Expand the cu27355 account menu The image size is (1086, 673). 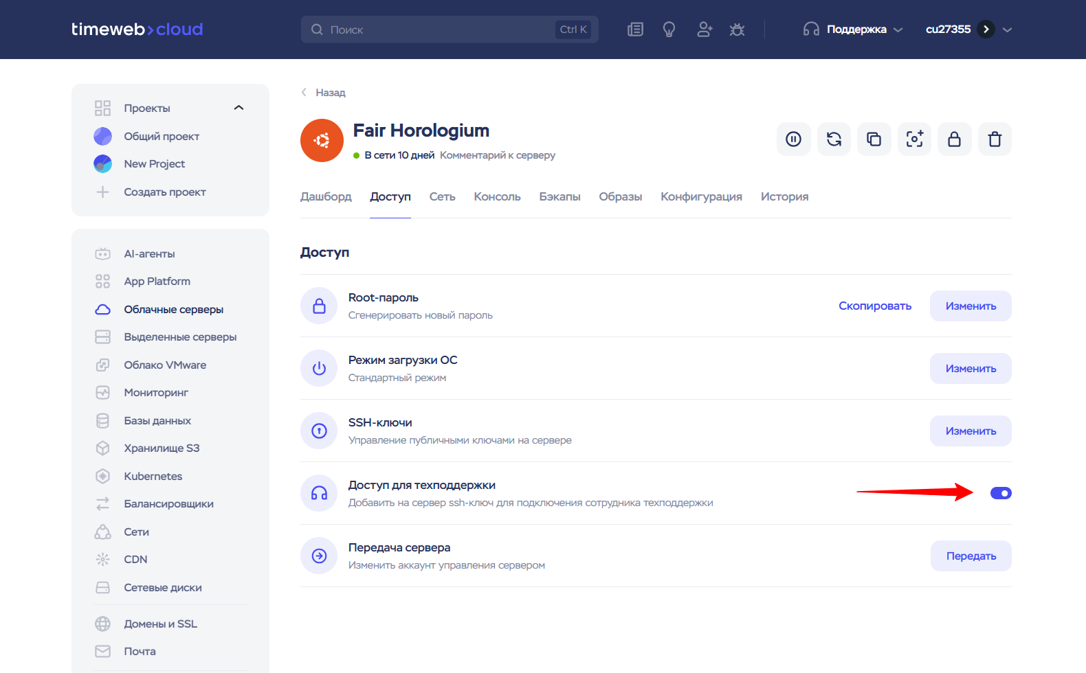tap(1007, 30)
